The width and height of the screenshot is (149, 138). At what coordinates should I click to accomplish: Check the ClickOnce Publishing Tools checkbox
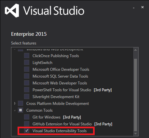tap(27, 56)
